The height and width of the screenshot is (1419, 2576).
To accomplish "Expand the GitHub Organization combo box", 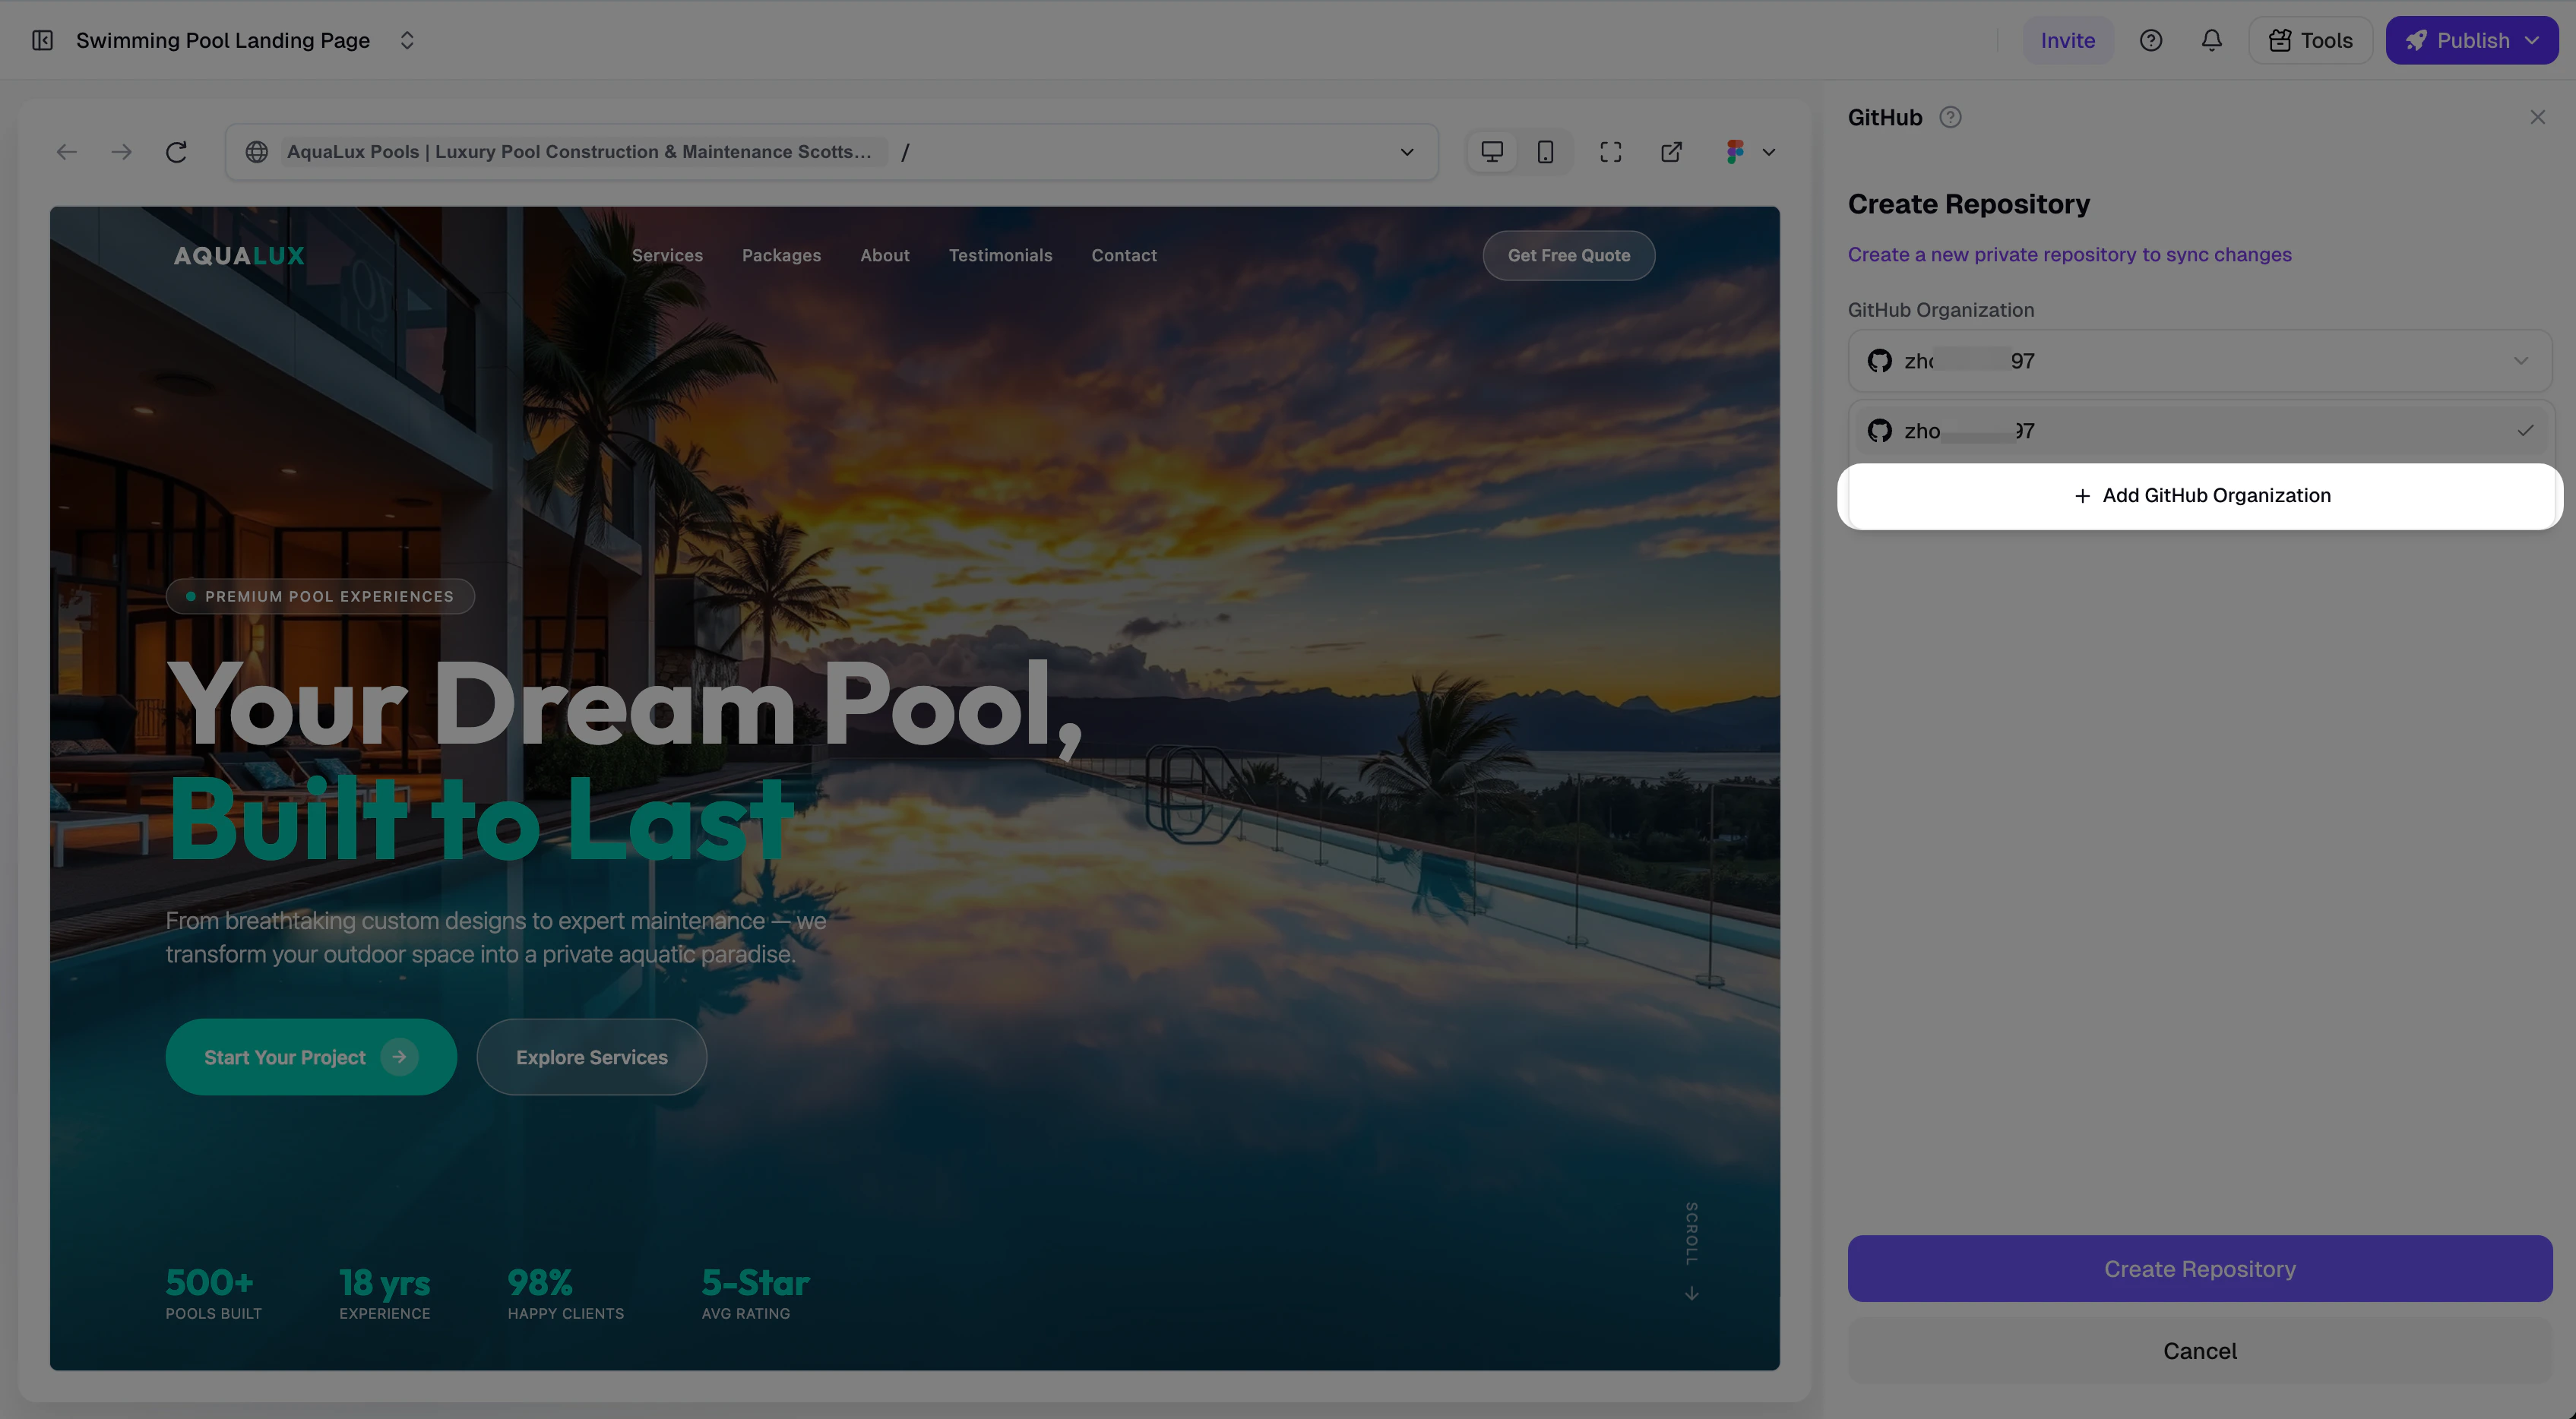I will coord(2199,361).
